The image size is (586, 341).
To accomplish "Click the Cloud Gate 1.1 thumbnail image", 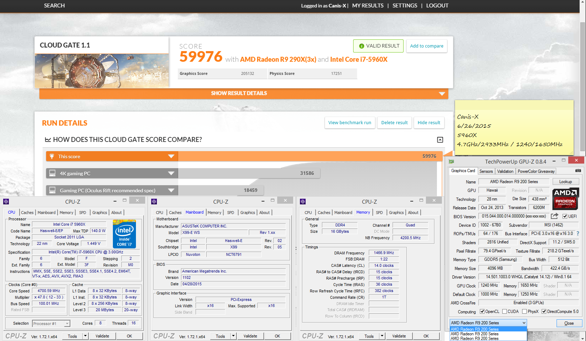I will pos(102,71).
